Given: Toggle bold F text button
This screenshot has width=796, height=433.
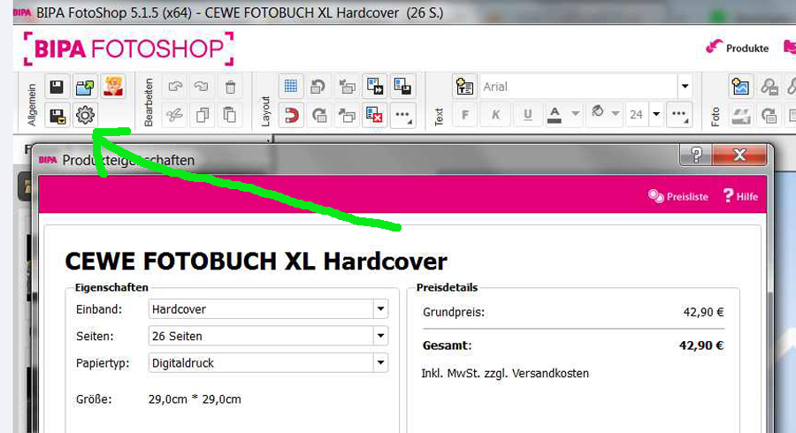Looking at the screenshot, I should 464,115.
